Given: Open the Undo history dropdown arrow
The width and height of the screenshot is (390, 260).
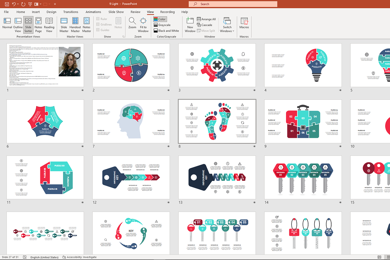Looking at the screenshot, I should coord(18,4).
